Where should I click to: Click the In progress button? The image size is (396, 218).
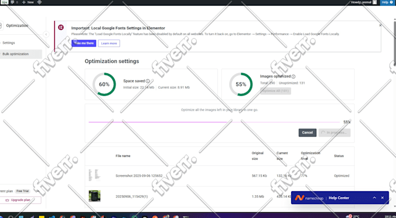tap(334, 133)
